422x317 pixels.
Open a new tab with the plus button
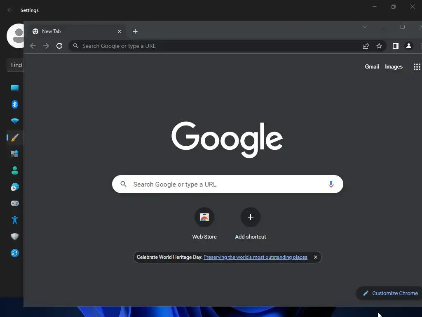[135, 31]
